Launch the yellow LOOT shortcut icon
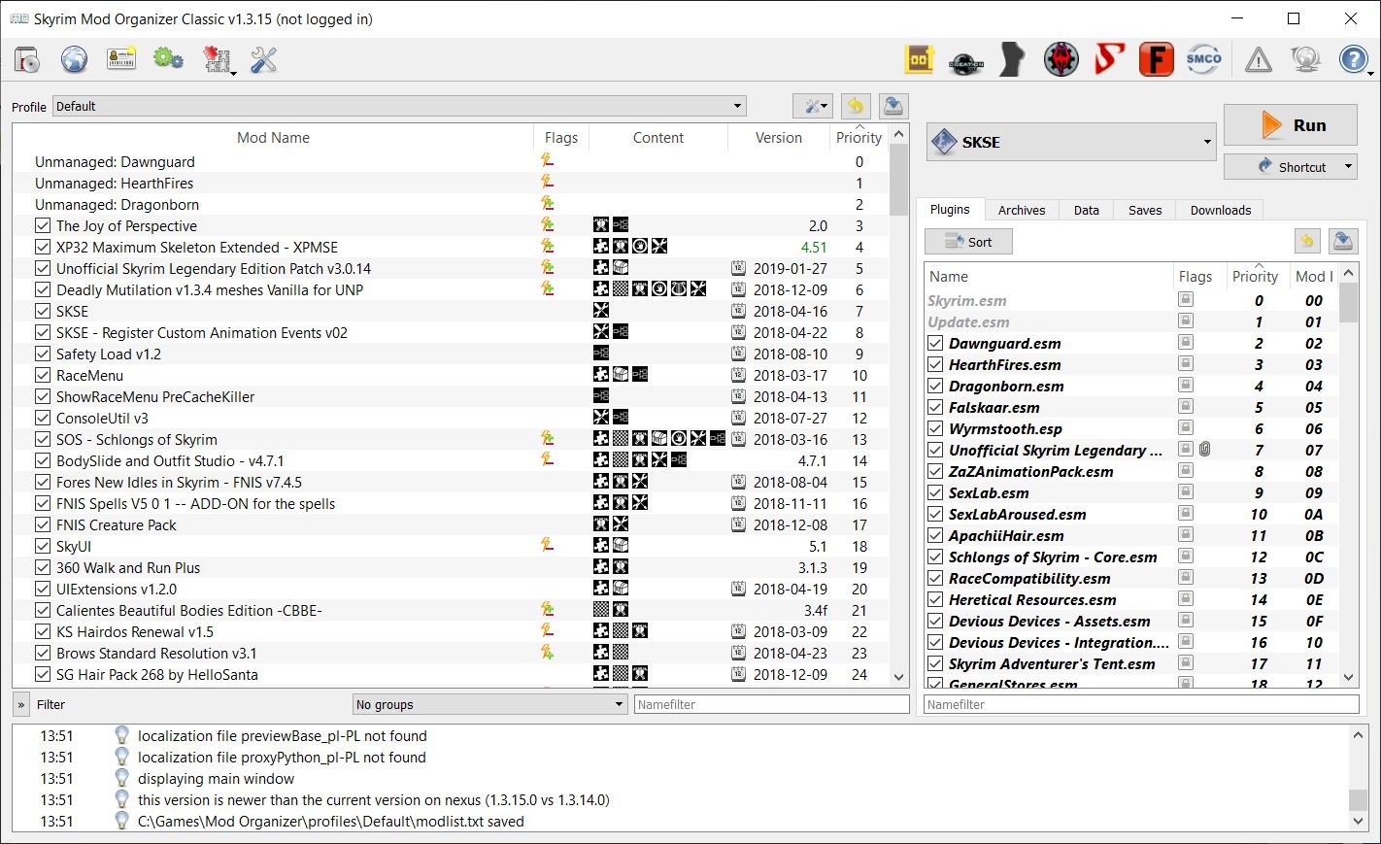Viewport: 1381px width, 844px height. pos(919,60)
